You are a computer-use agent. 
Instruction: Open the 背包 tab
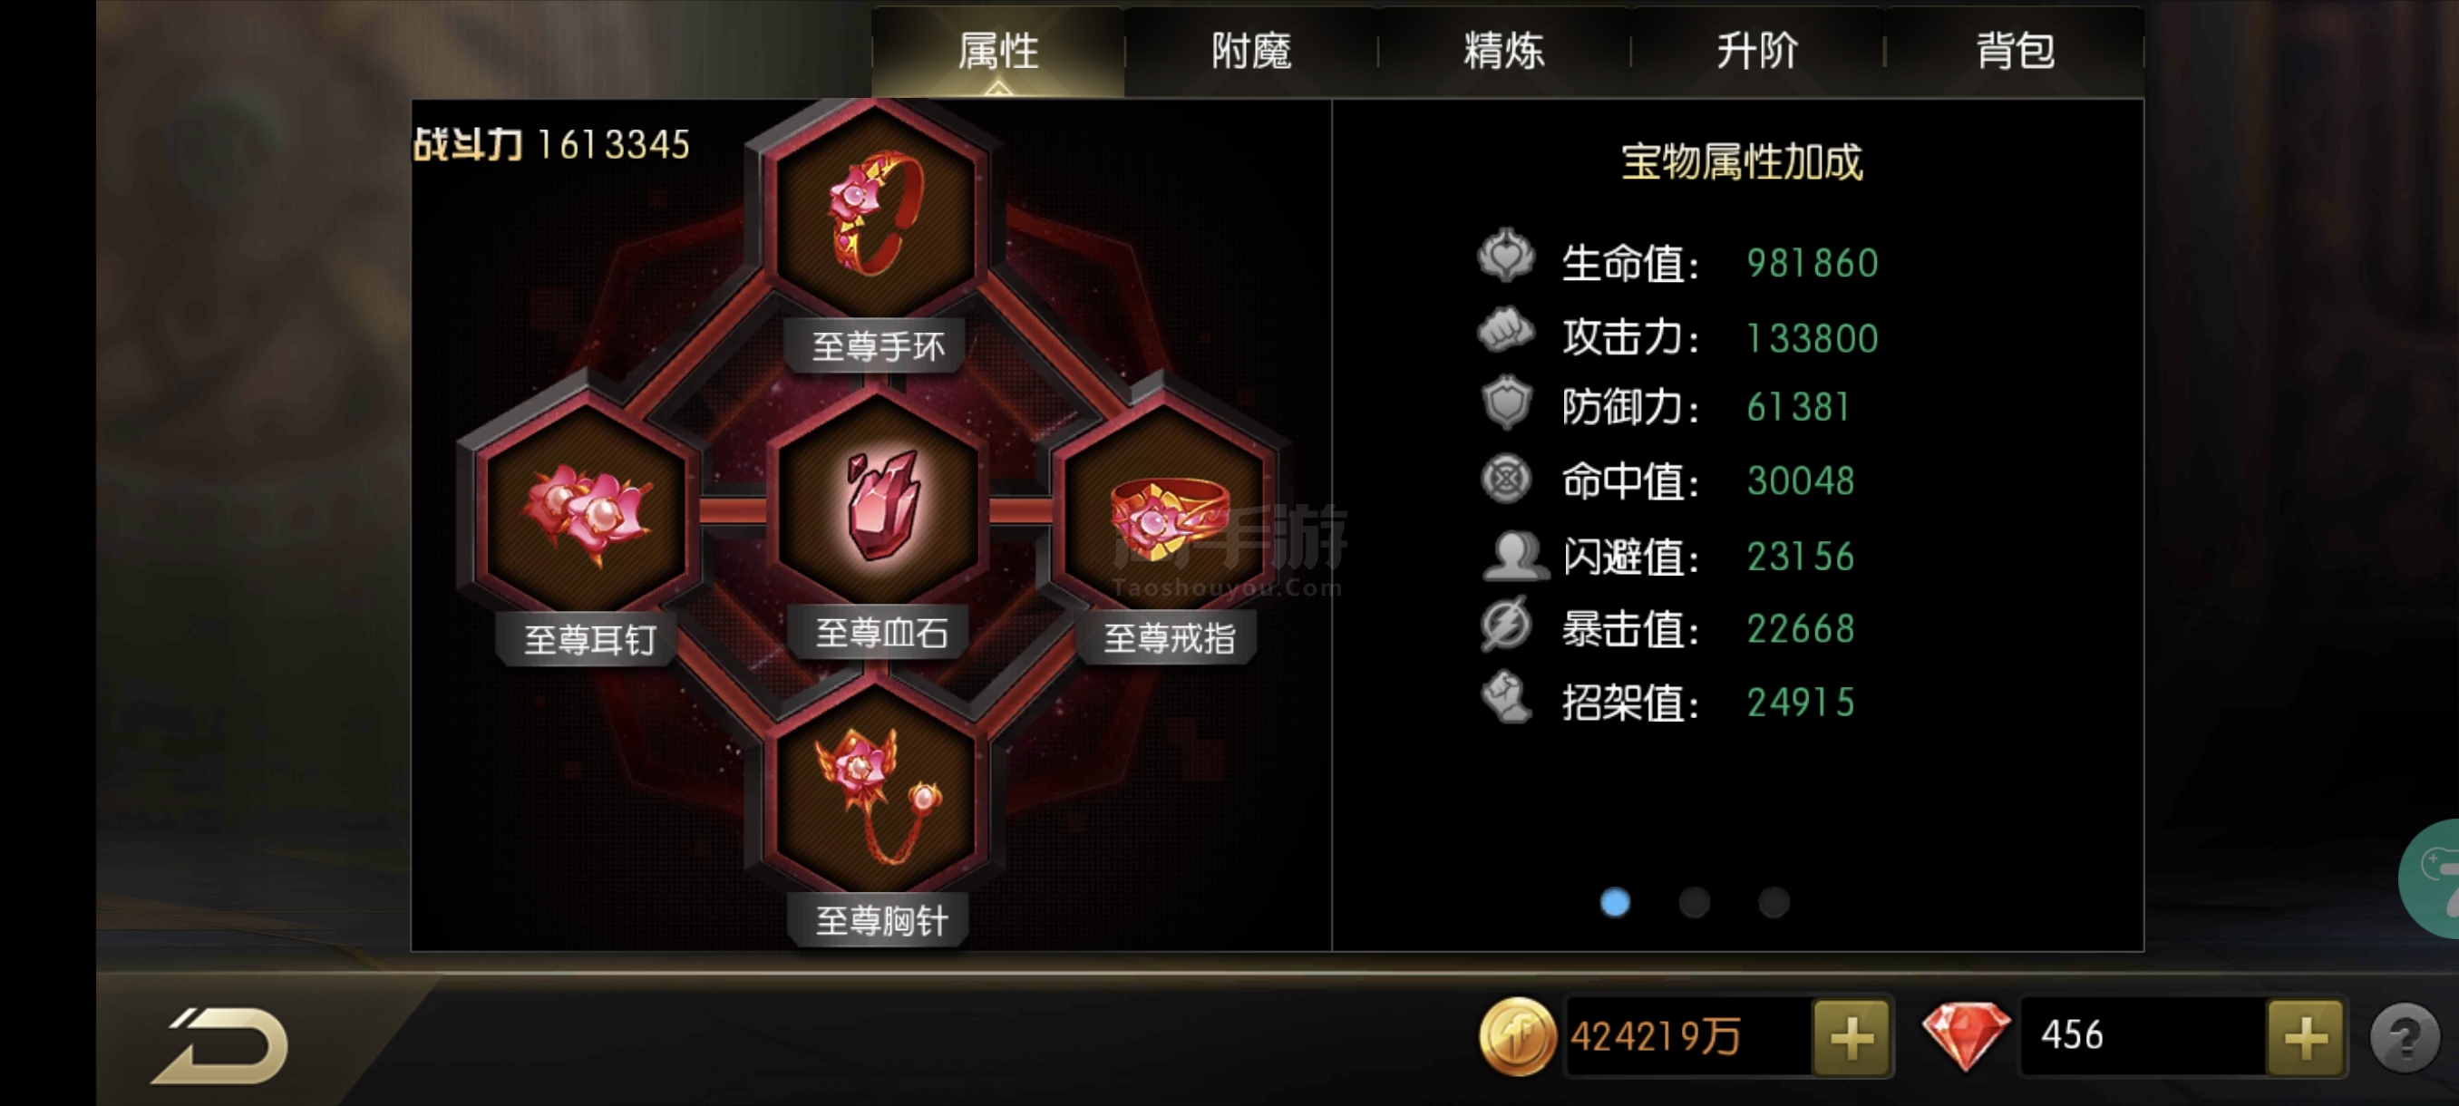click(2014, 51)
